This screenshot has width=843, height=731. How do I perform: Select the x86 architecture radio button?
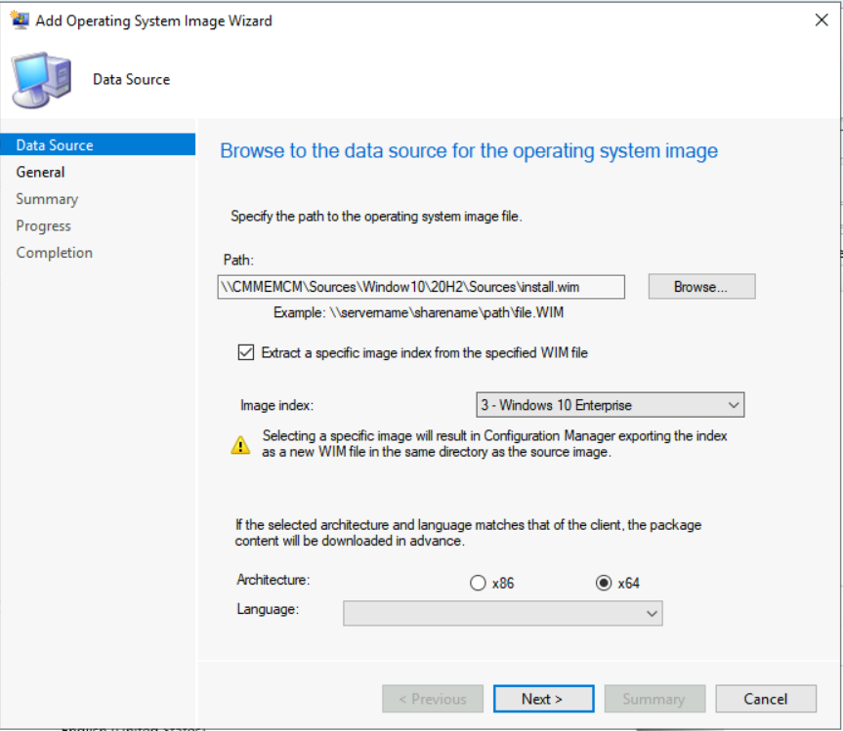(x=478, y=584)
